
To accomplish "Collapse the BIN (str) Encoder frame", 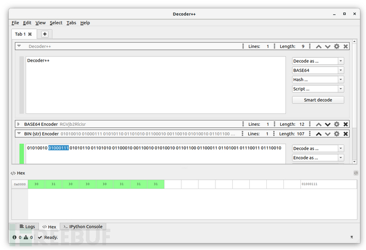I will click(x=19, y=133).
